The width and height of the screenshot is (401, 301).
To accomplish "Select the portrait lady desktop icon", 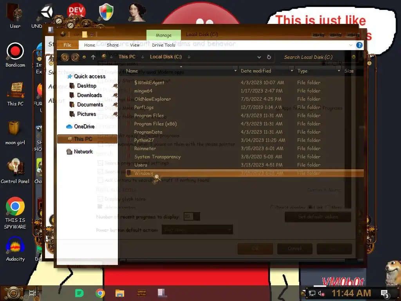I will pyautogui.click(x=137, y=12).
